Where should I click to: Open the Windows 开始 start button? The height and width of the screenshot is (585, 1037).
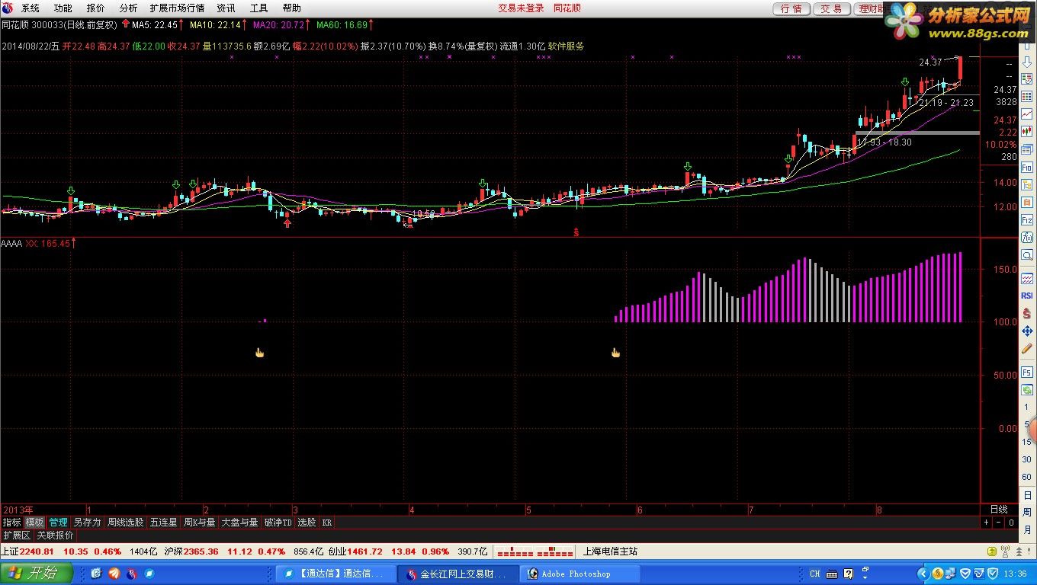37,573
